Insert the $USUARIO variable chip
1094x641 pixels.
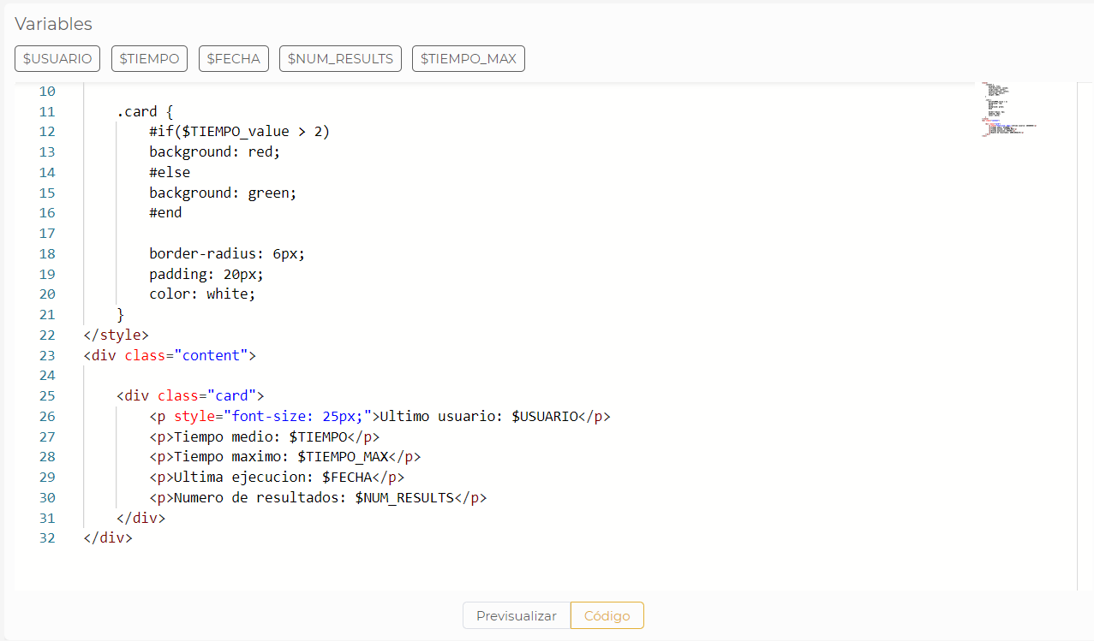57,58
